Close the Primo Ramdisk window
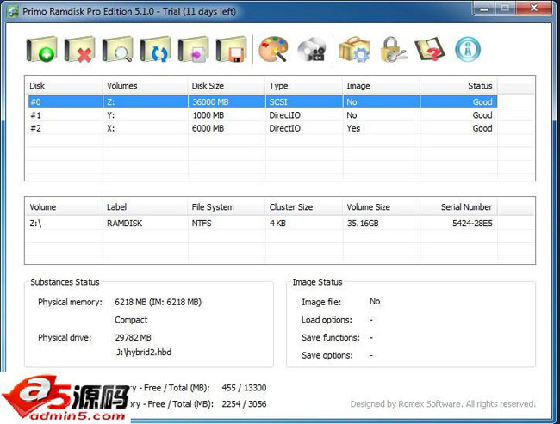This screenshot has height=424, width=560. (x=534, y=8)
